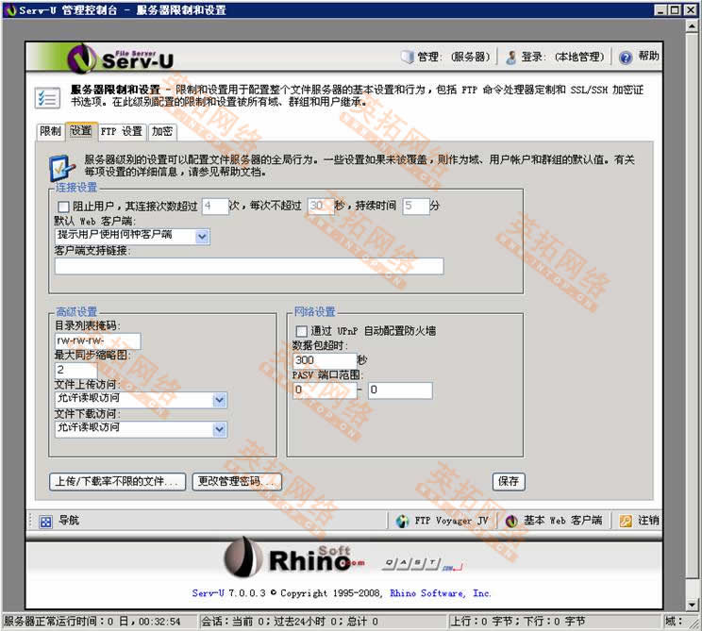Click the logout key icon beside 注销
The height and width of the screenshot is (631, 702).
(x=626, y=521)
